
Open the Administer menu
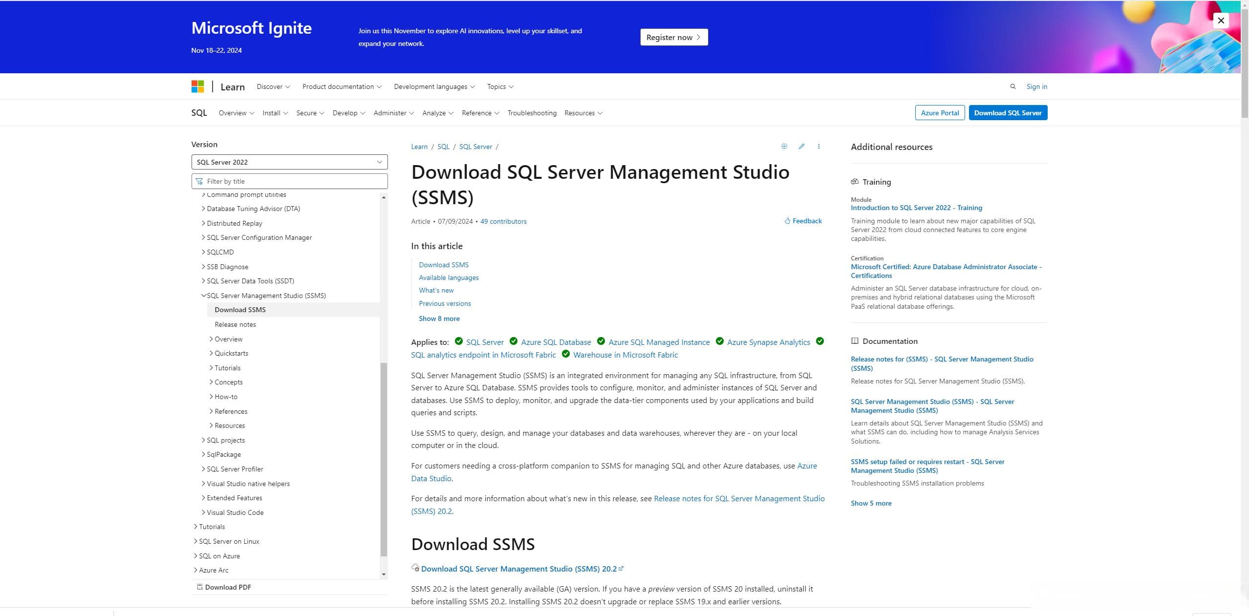coord(394,113)
